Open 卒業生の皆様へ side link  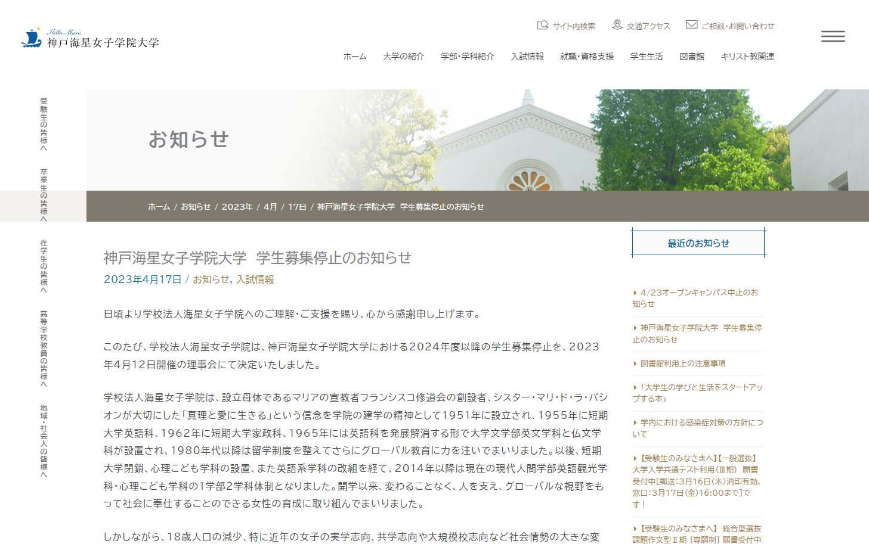(44, 195)
